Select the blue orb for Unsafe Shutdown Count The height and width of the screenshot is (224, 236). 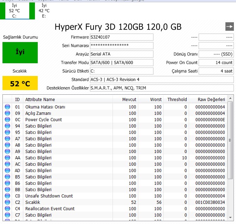(7, 196)
